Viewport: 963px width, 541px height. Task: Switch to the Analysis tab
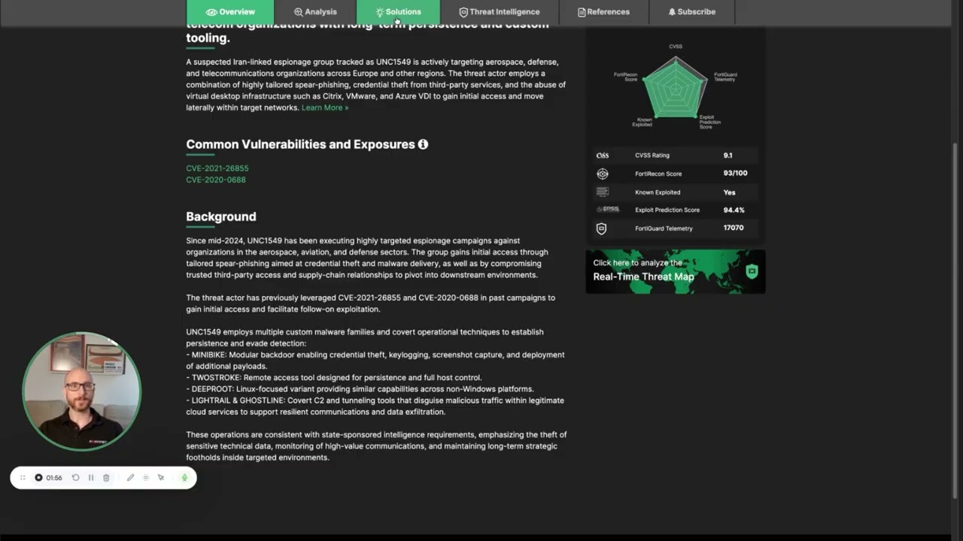tap(315, 11)
